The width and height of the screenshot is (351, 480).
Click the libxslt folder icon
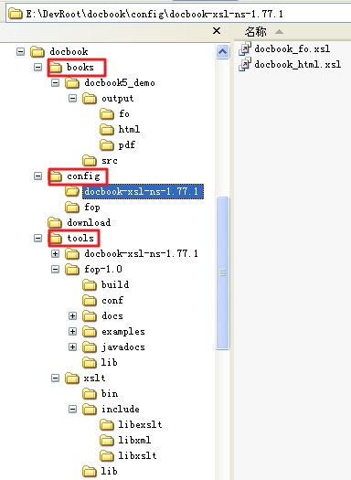107,456
